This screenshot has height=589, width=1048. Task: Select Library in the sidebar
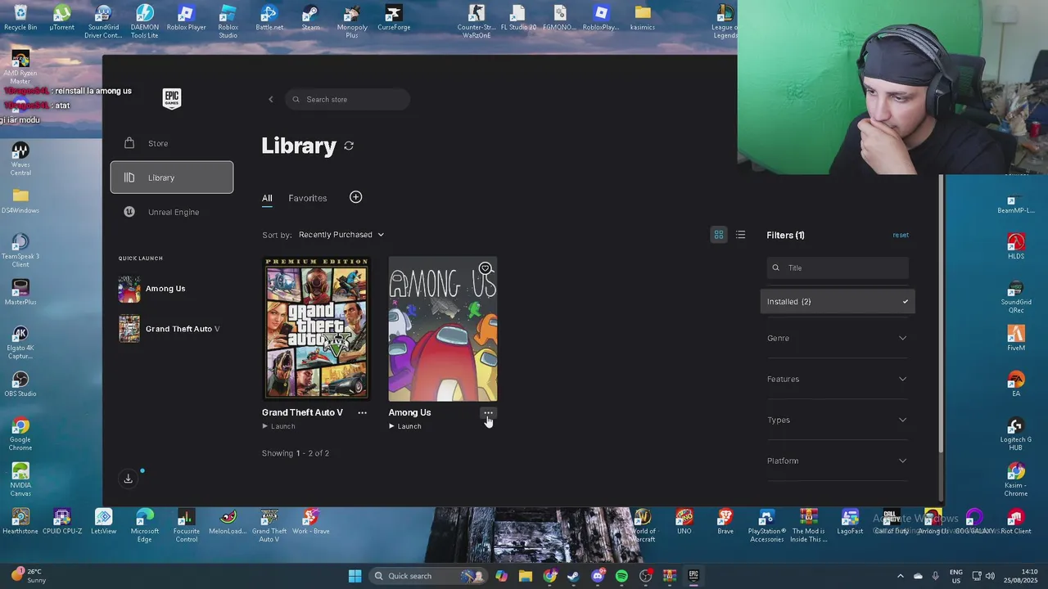click(x=172, y=178)
